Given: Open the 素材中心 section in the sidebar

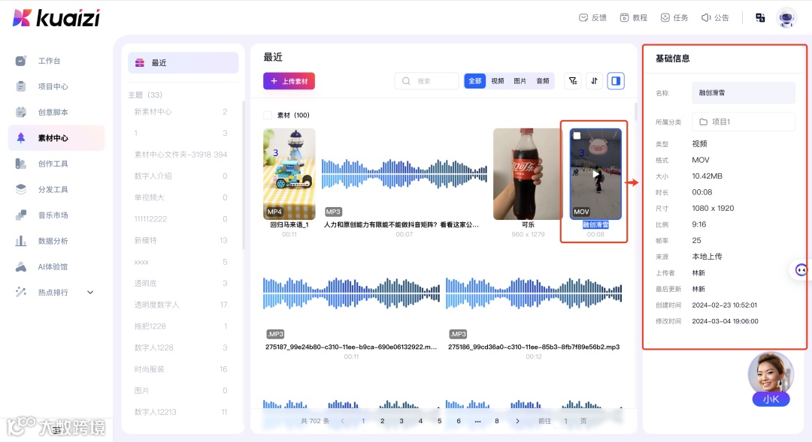Looking at the screenshot, I should pyautogui.click(x=53, y=138).
